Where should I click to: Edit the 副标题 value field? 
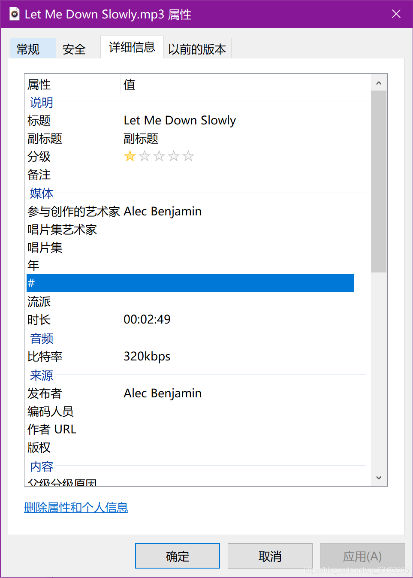click(x=141, y=138)
